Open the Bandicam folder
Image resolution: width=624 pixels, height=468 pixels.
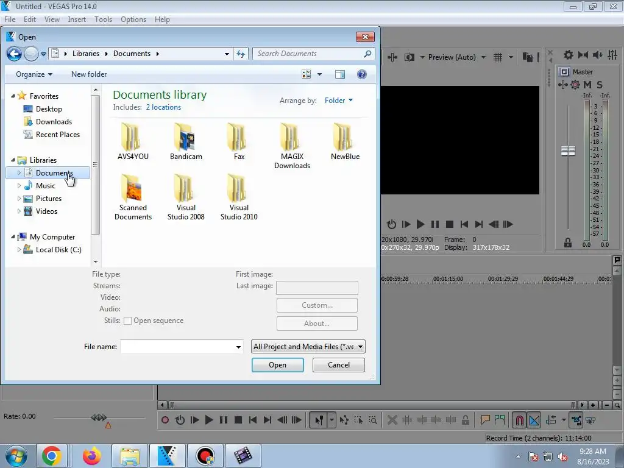(x=186, y=141)
